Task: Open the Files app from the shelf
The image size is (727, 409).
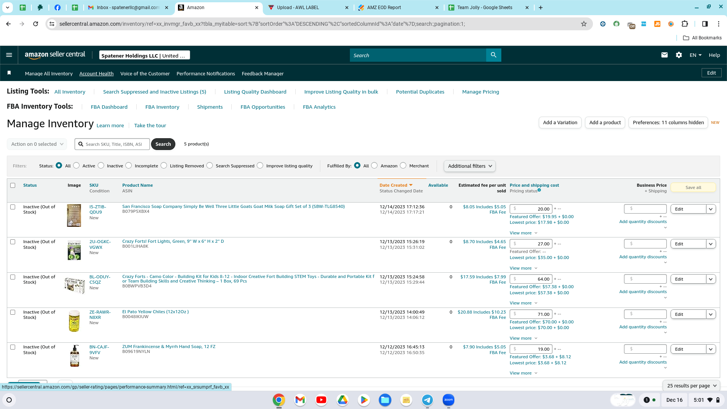Action: [x=385, y=400]
